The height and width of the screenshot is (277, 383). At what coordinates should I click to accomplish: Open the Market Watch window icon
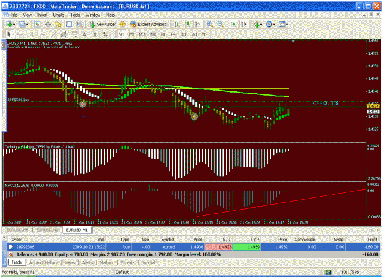tap(37, 24)
